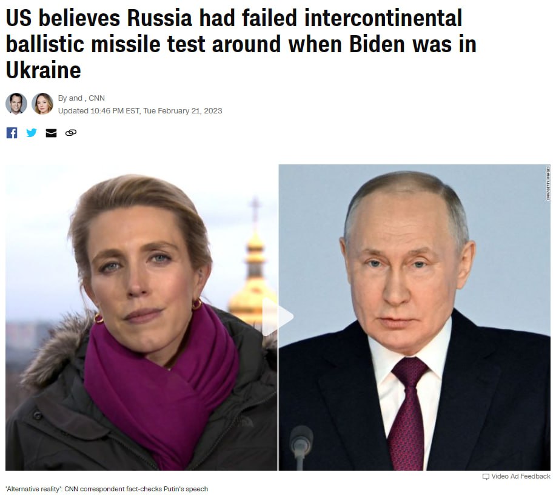Open the male author's profile photo
Viewport: 556px width, 501px height.
16,104
